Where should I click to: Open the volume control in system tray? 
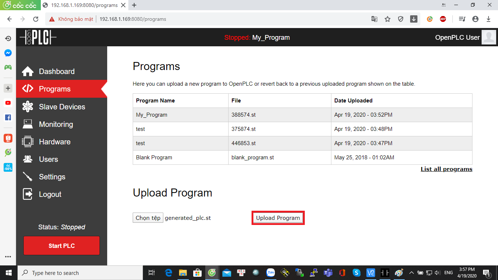[x=437, y=273]
